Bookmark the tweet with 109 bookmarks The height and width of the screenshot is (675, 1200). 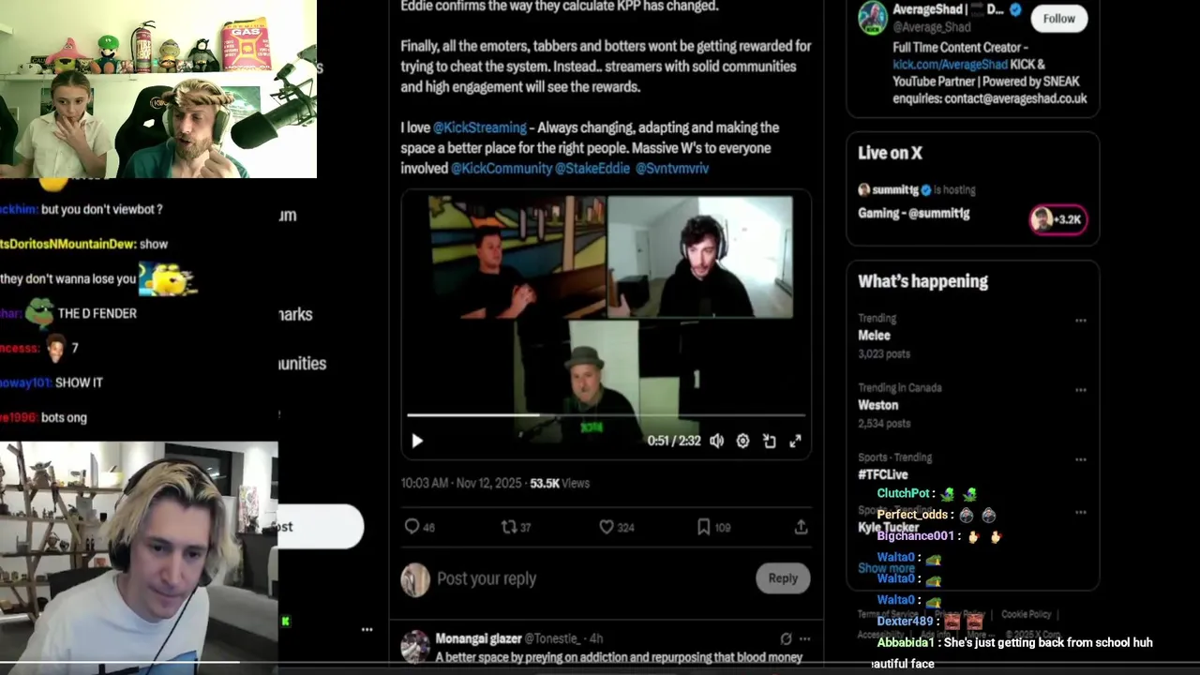point(713,527)
